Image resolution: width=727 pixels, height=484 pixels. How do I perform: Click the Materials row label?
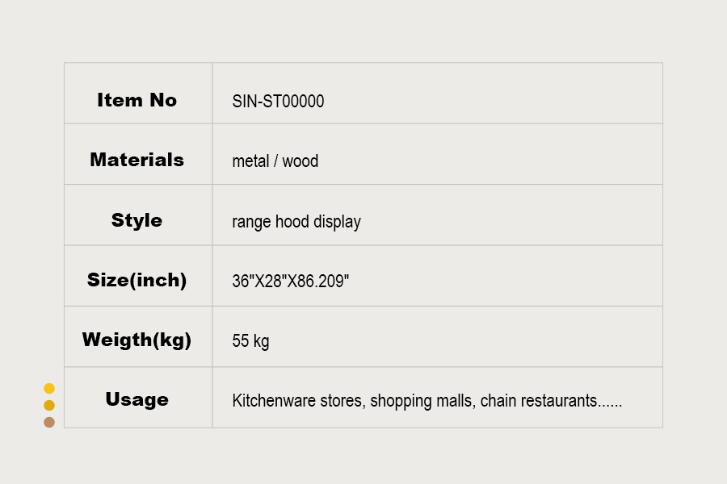coord(137,160)
